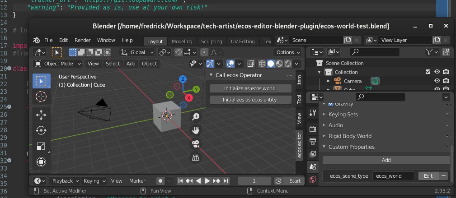This screenshot has width=456, height=198.
Task: Choose the Transform tool in viewport toolbar
Action: (x=41, y=162)
